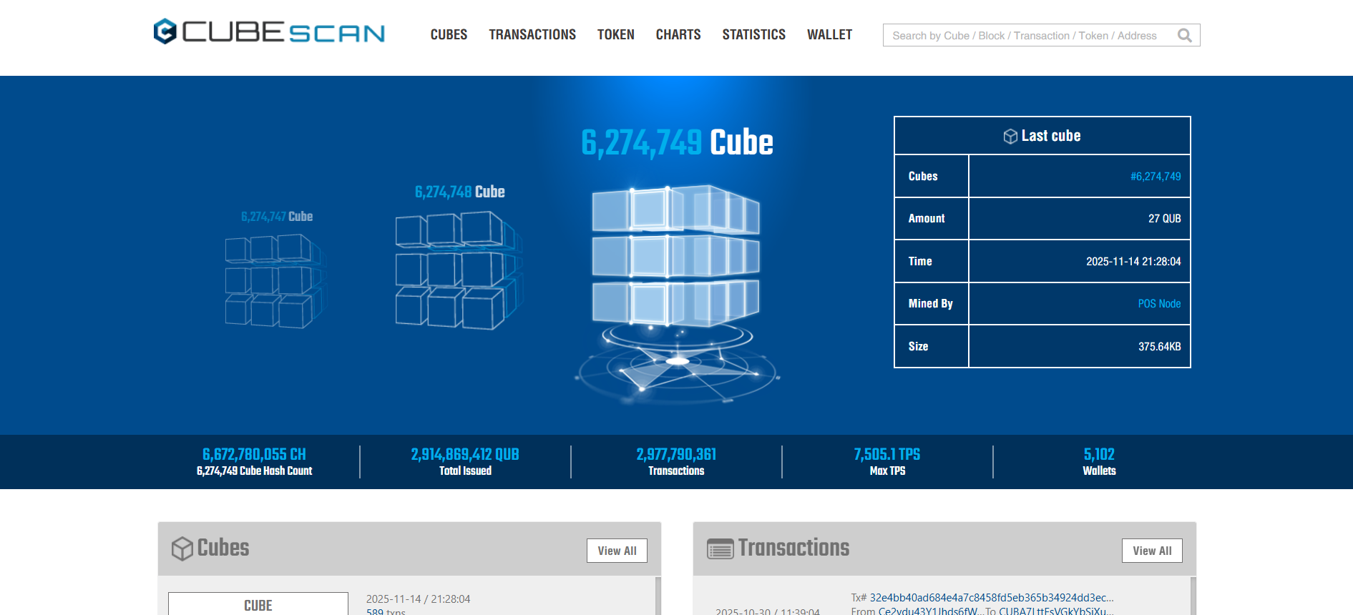Click the POS Node link
Screen dimensions: 1353x615
[x=1159, y=304]
